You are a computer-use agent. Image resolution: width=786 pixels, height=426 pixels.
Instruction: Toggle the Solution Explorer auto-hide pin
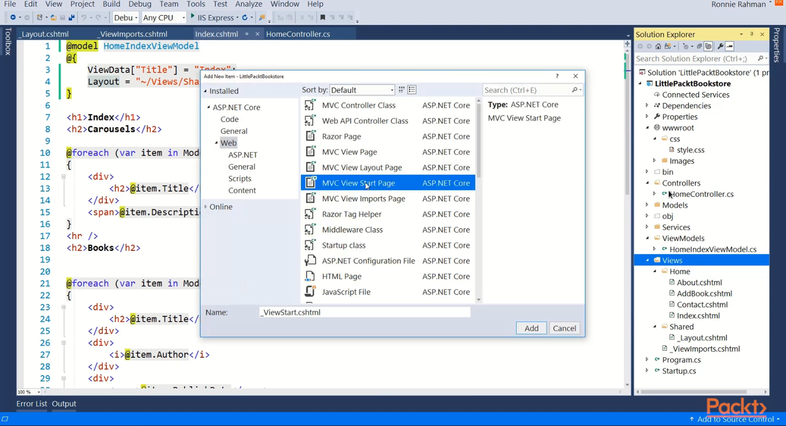point(752,34)
